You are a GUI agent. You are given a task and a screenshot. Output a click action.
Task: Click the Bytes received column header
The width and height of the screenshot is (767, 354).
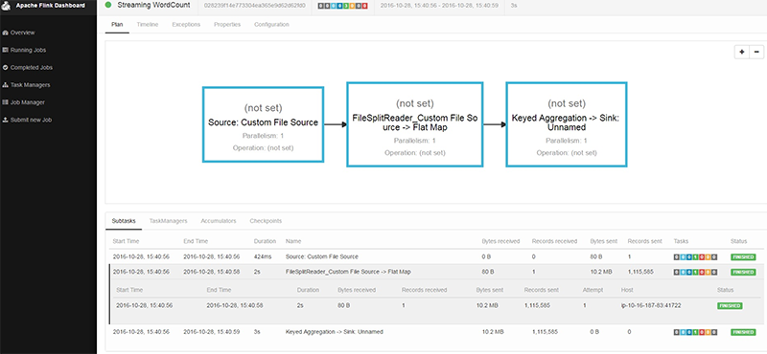pyautogui.click(x=500, y=241)
